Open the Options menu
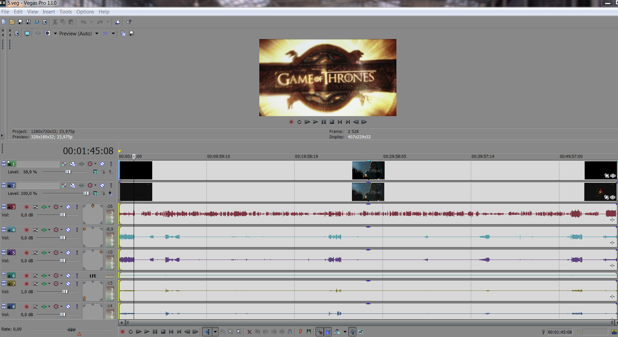 (x=85, y=12)
